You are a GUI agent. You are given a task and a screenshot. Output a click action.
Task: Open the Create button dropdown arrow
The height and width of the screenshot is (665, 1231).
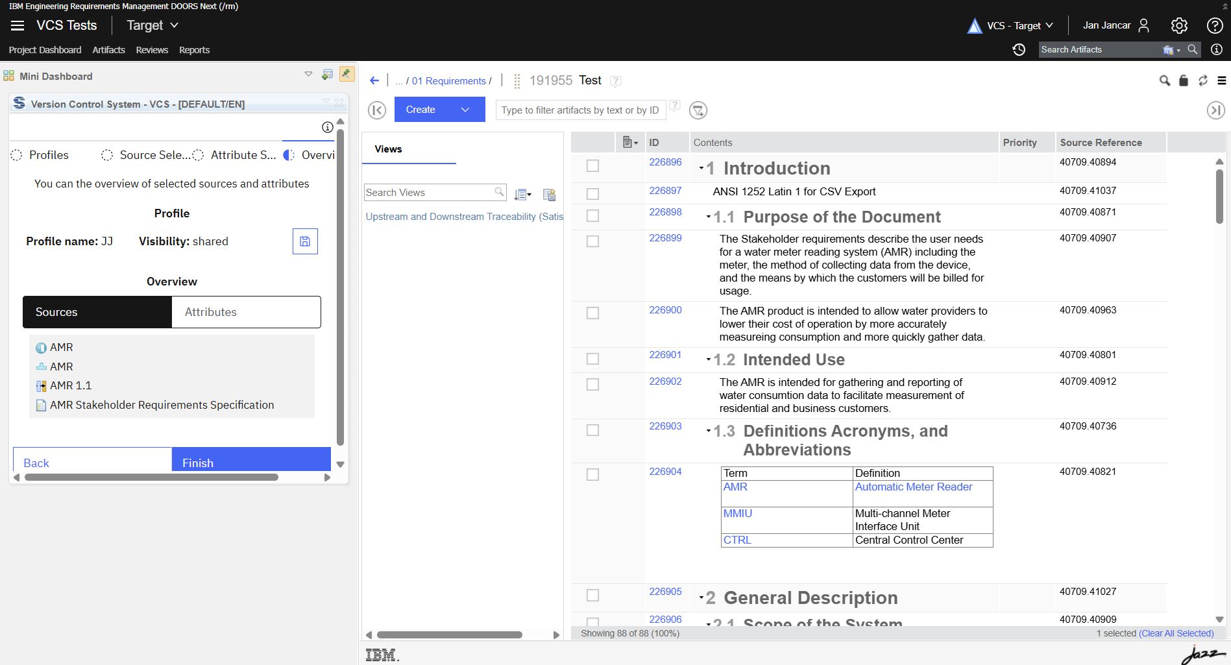(x=465, y=110)
